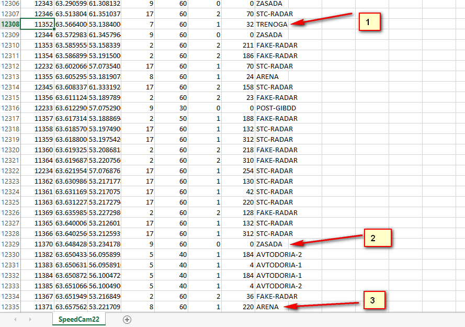Select row header 12335
This screenshot has width=465, height=327.
[10, 307]
